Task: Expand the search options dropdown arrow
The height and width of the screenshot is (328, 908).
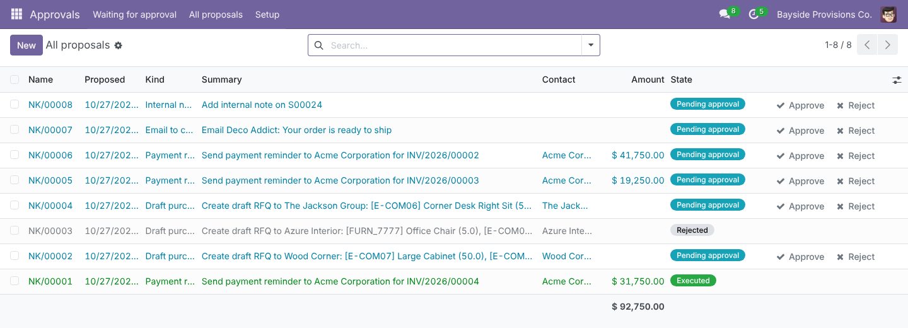Action: (591, 45)
